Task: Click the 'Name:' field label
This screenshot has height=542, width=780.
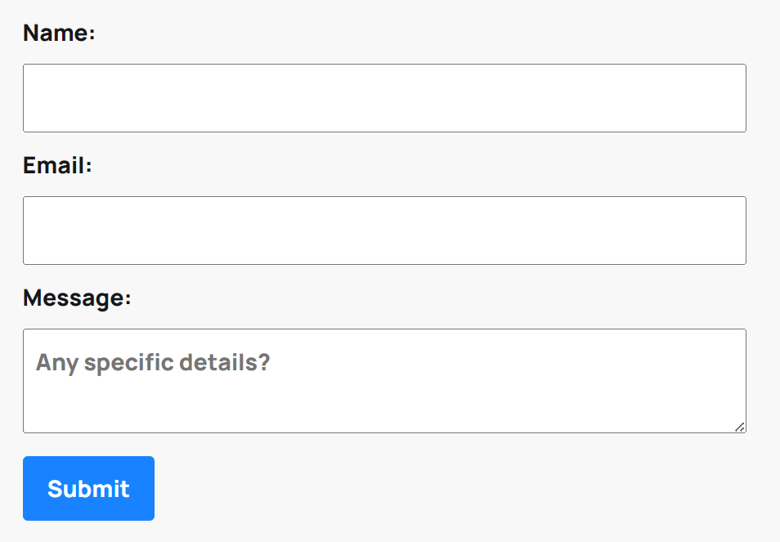Action: point(58,34)
